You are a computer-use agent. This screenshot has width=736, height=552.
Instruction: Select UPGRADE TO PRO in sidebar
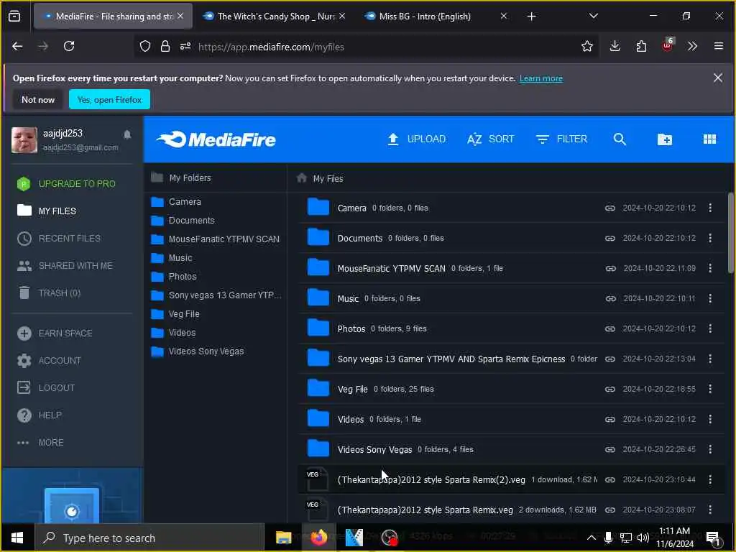pos(65,183)
